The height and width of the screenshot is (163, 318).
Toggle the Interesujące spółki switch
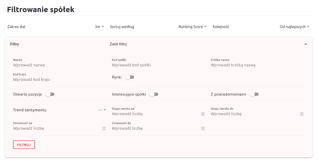tap(154, 94)
